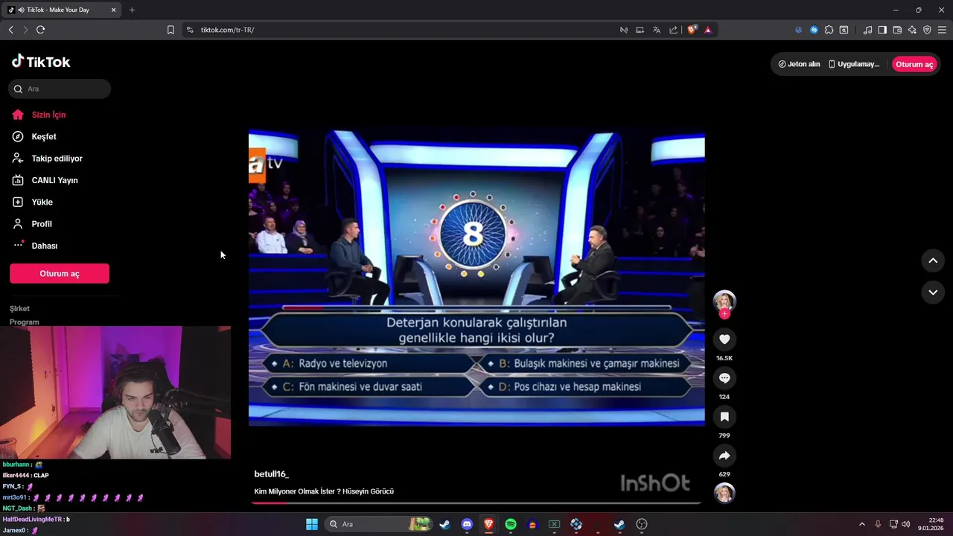
Task: Seek on the video progress bar
Action: point(476,502)
